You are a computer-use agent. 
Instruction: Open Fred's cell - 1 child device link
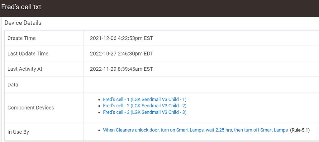point(145,100)
